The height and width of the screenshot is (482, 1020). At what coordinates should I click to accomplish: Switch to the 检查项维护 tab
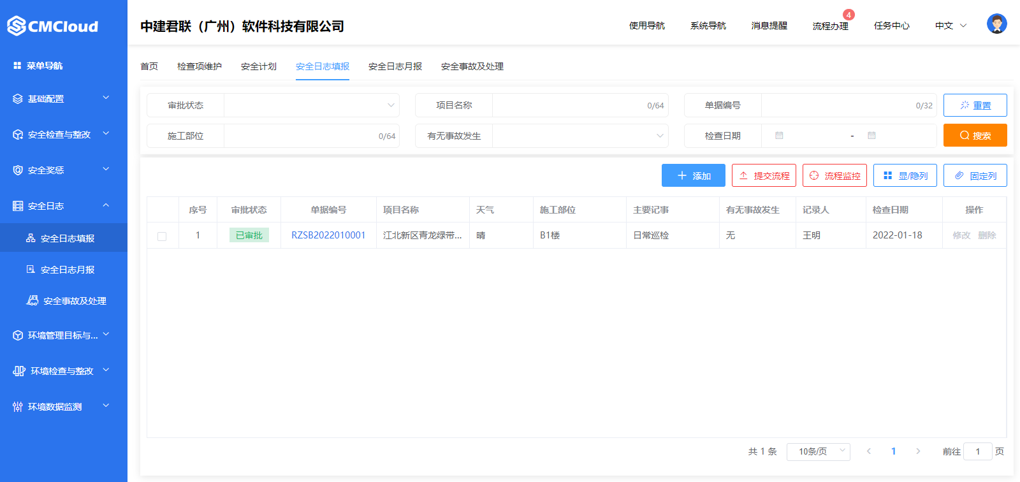[200, 66]
